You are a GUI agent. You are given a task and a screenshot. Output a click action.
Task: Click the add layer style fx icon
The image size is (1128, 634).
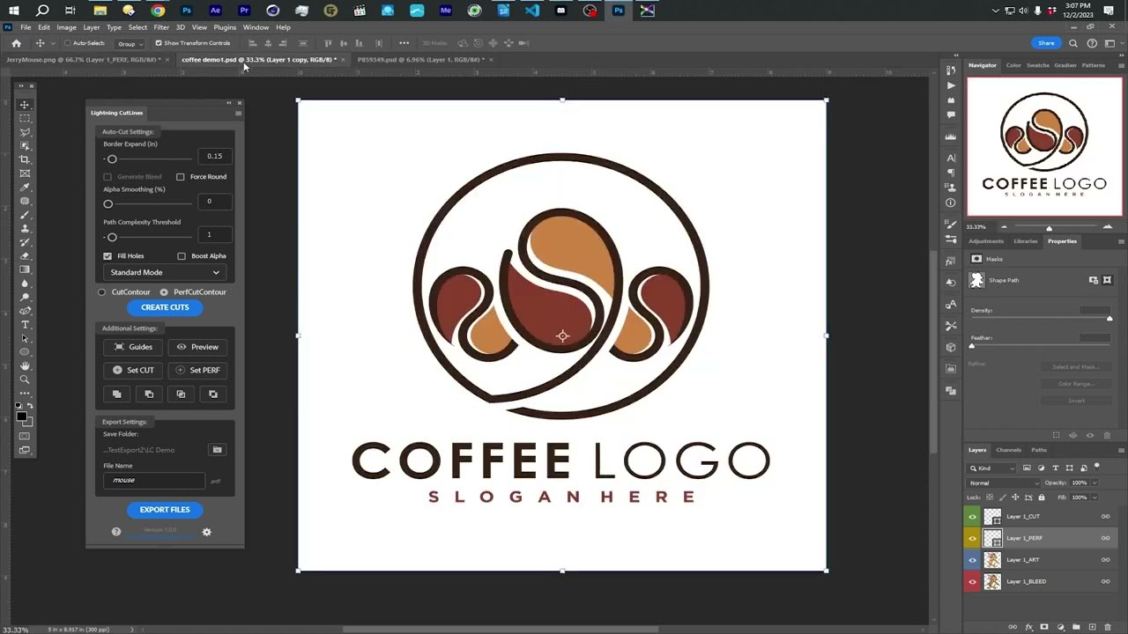(x=1030, y=627)
